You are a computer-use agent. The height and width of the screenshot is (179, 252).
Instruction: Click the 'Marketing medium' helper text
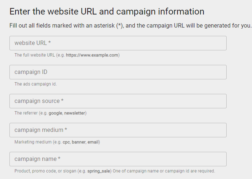click(32, 142)
